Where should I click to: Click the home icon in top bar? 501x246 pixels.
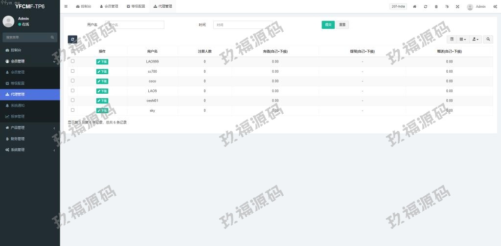click(x=415, y=7)
